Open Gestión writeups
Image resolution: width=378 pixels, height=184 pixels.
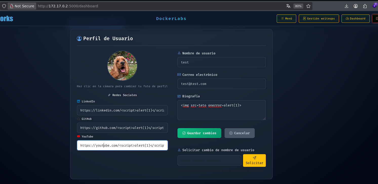[x=319, y=18]
